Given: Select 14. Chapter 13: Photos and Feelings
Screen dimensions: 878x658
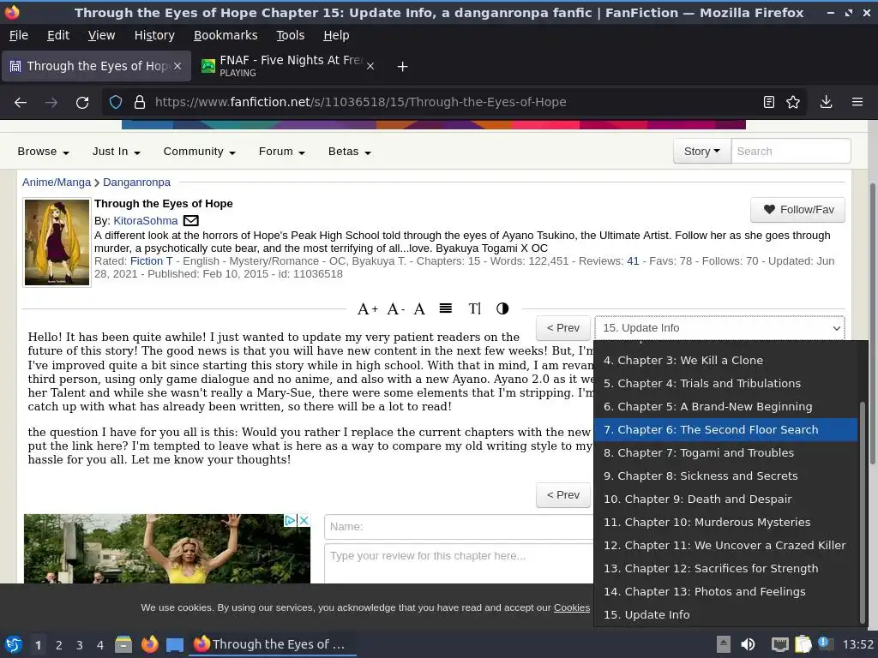Looking at the screenshot, I should (x=725, y=591).
